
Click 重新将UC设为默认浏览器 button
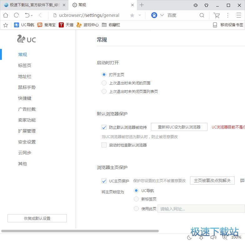click(x=179, y=127)
